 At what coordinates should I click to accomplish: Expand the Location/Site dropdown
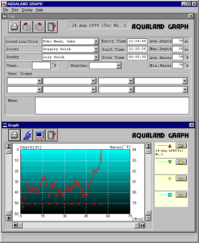(x=96, y=41)
